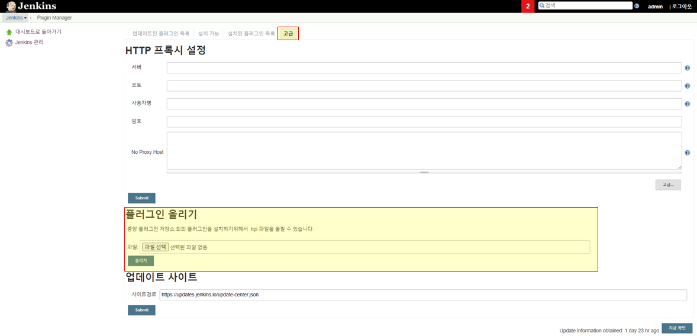Click the 파일 선택 file chooser button
This screenshot has width=697, height=336.
click(x=155, y=247)
